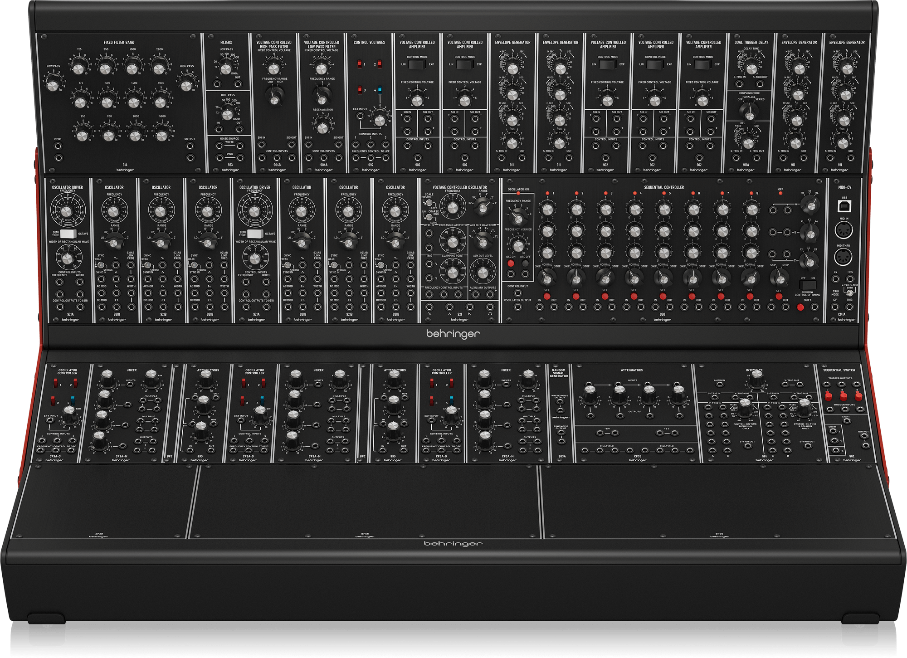Screen dimensions: 907x658
Task: Toggle switch 1 on 992 Control Voltages
Action: point(359,64)
